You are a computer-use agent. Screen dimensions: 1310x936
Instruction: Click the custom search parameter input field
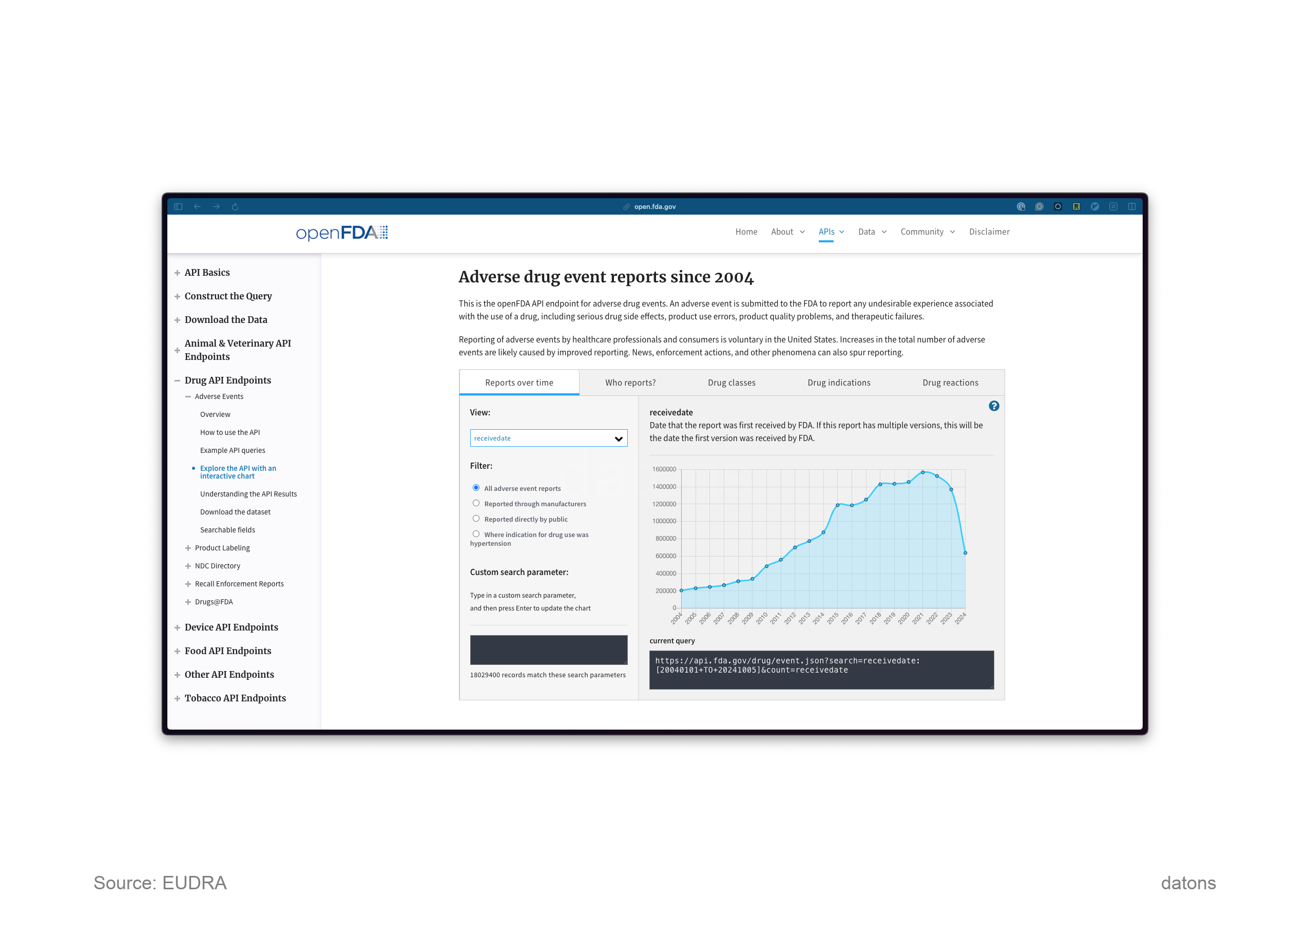coord(548,650)
